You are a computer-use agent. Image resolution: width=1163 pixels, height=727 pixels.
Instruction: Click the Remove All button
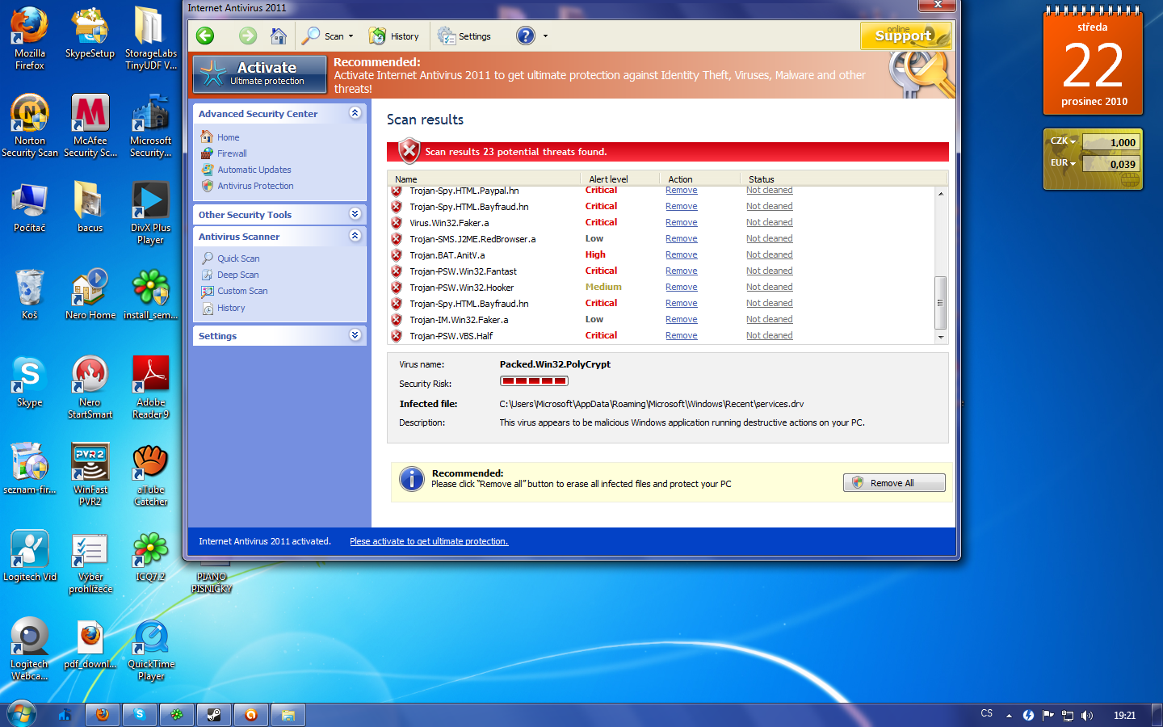pyautogui.click(x=894, y=483)
